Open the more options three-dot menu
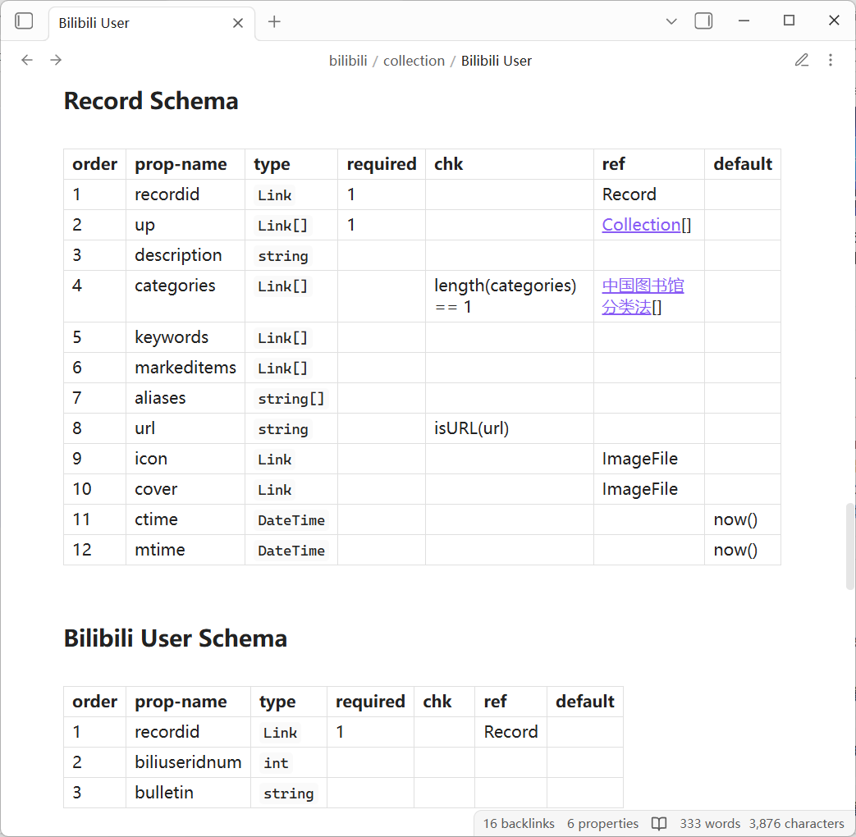 click(831, 60)
